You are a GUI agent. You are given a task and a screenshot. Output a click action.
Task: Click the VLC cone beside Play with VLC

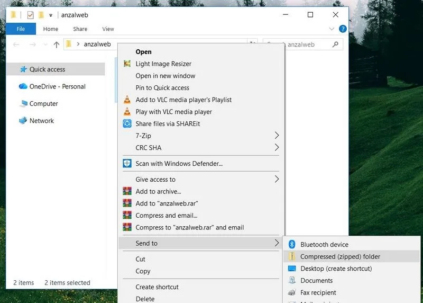(127, 112)
